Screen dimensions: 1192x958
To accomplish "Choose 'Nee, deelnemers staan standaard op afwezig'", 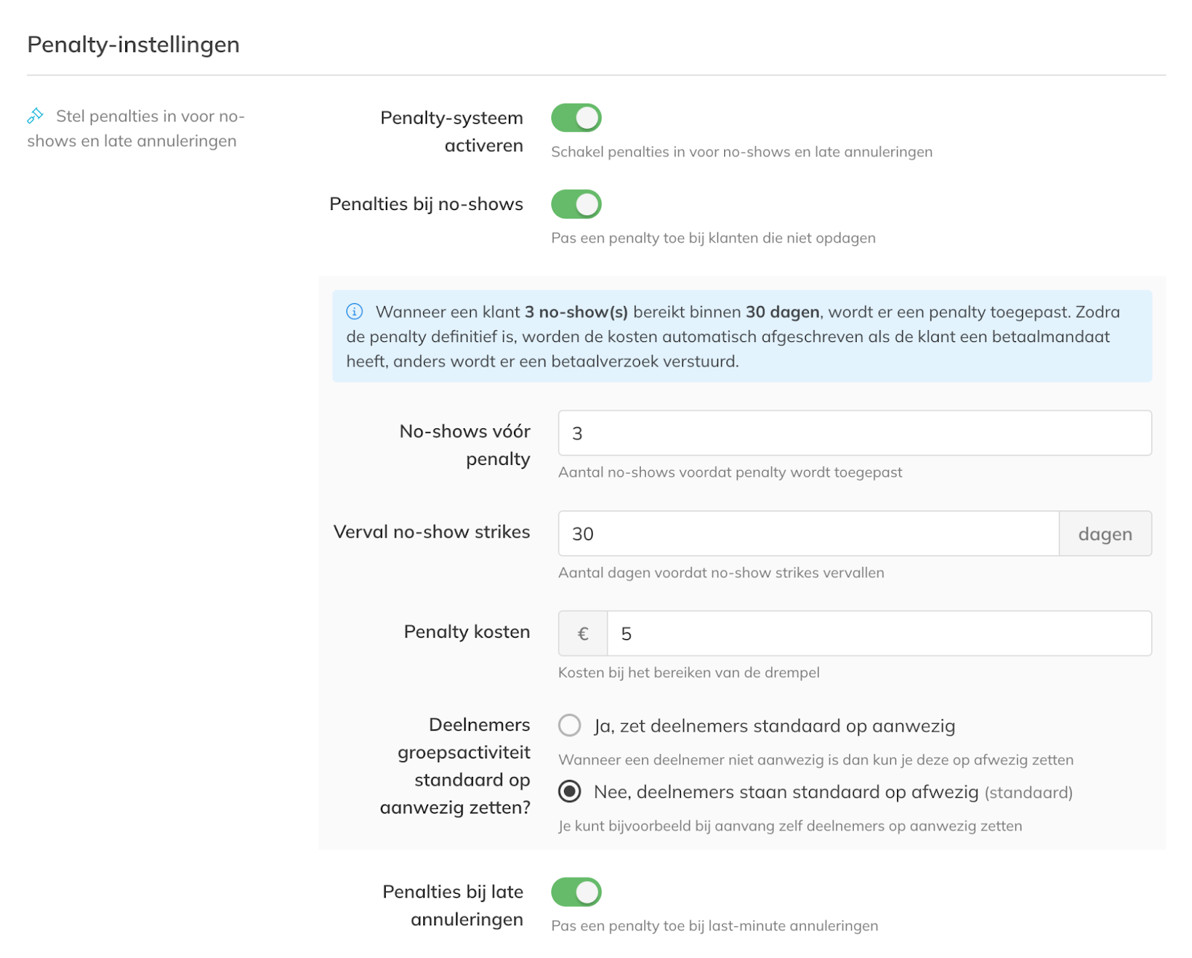I will click(570, 791).
